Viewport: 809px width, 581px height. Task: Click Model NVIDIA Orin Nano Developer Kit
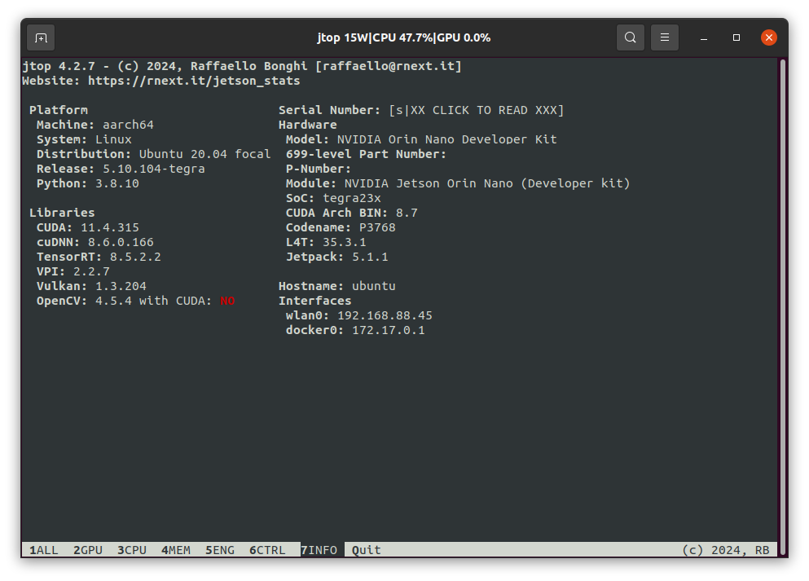point(446,139)
